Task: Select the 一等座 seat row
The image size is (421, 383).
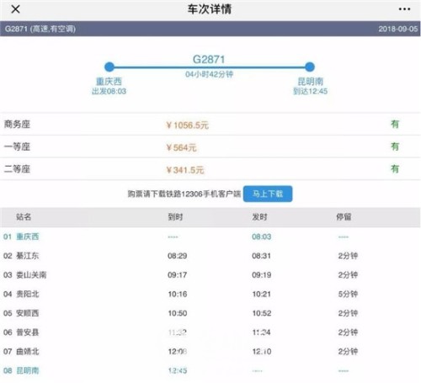Action: pos(210,146)
